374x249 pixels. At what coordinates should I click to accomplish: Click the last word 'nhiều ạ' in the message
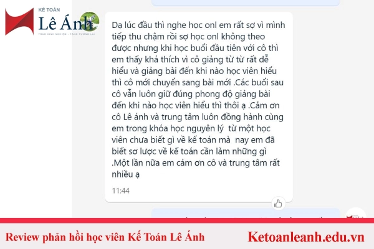point(125,175)
